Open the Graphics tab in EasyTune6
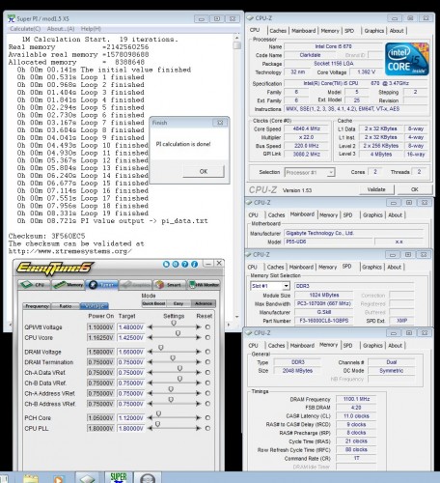This screenshot has height=483, width=440. [x=136, y=285]
